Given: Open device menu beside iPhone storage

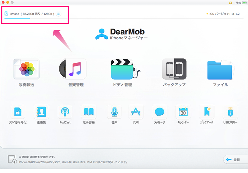Looking at the screenshot, I should 58,14.
